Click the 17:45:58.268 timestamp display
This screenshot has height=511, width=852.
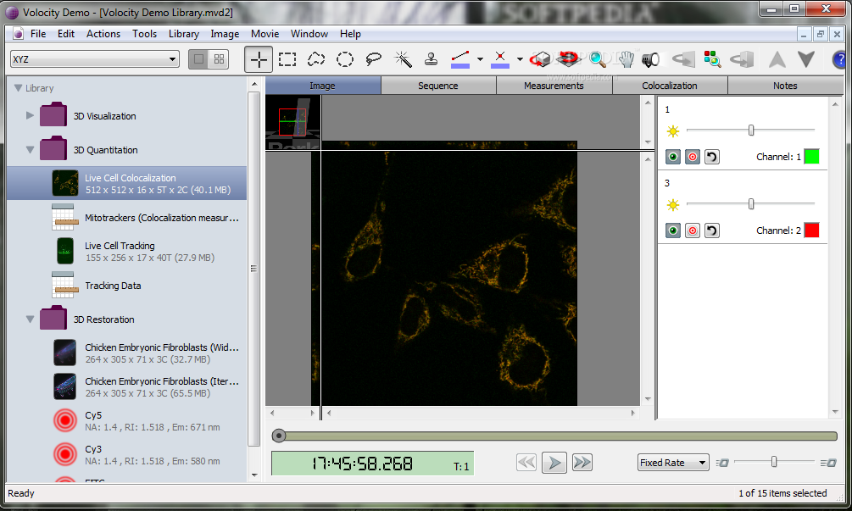click(373, 464)
